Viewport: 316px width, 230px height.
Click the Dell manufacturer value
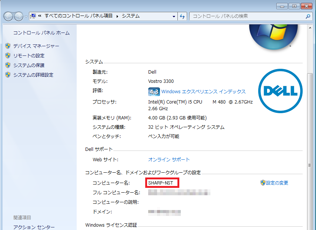coord(152,72)
